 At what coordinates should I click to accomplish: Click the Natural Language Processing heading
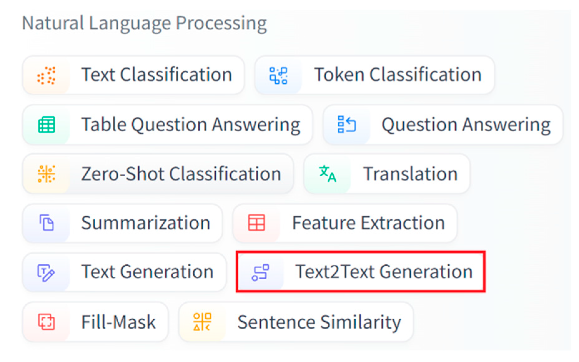tap(144, 23)
